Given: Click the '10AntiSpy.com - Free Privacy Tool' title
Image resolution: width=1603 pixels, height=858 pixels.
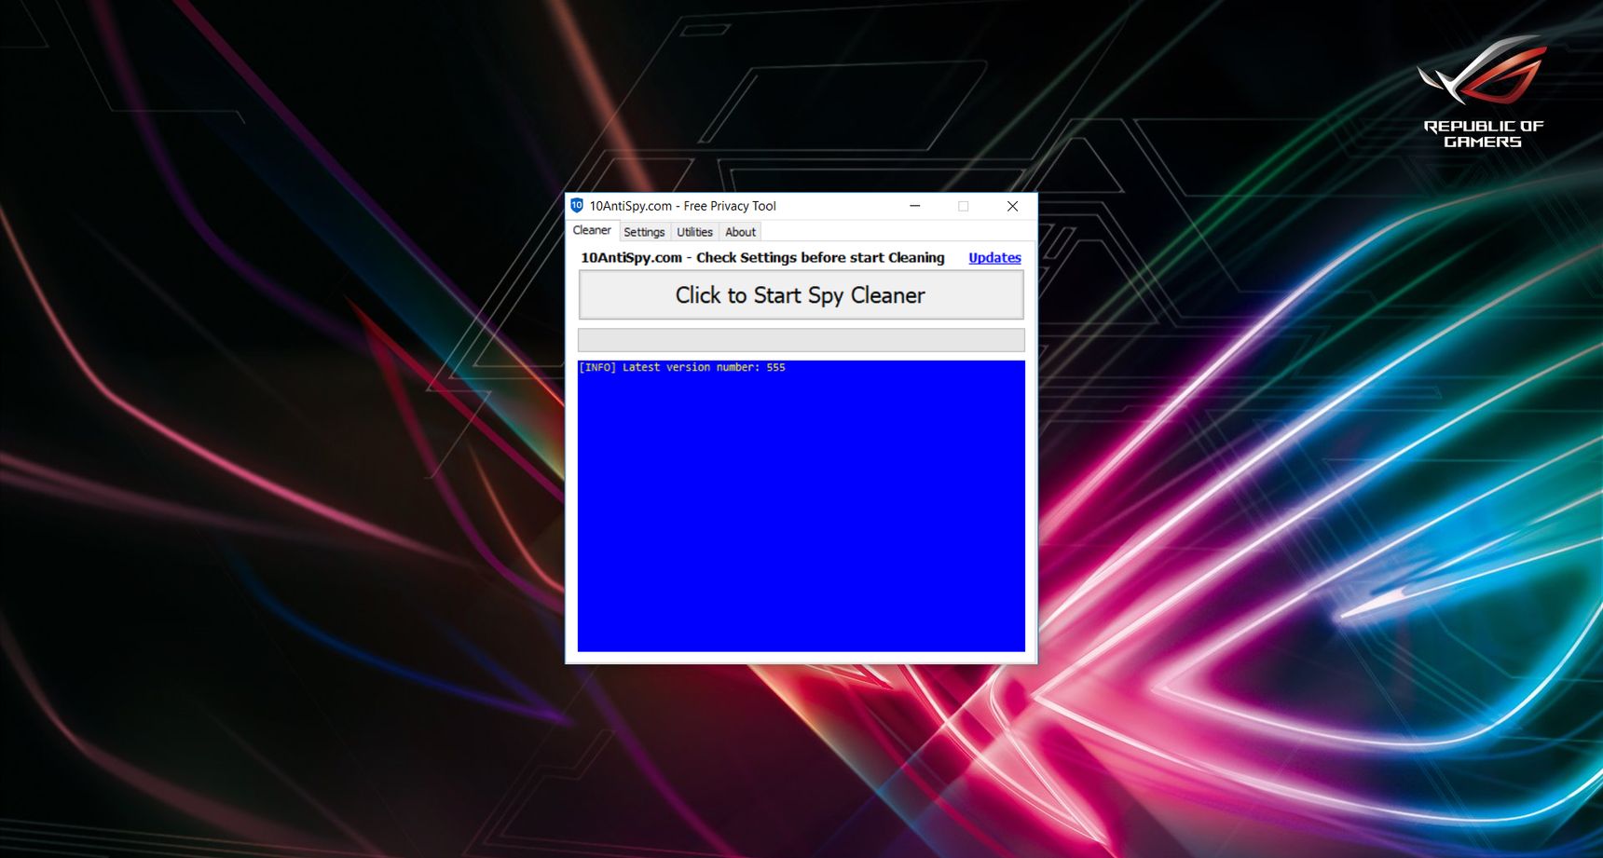Looking at the screenshot, I should coord(682,206).
